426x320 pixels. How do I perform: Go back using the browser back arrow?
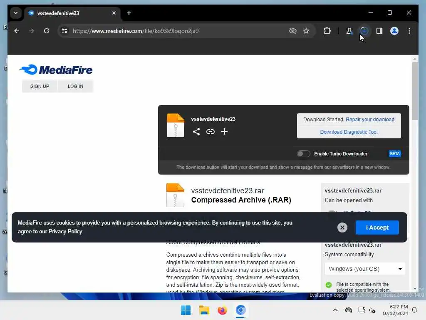[x=17, y=31]
